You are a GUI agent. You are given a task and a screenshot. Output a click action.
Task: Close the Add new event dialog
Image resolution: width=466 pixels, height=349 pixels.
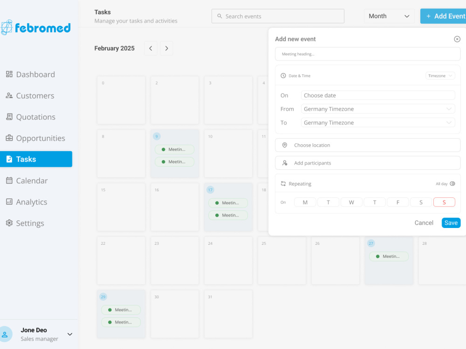click(457, 39)
